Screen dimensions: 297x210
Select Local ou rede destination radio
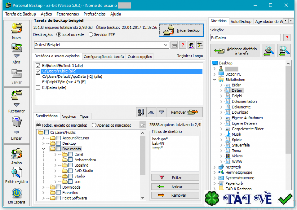pyautogui.click(x=59, y=34)
